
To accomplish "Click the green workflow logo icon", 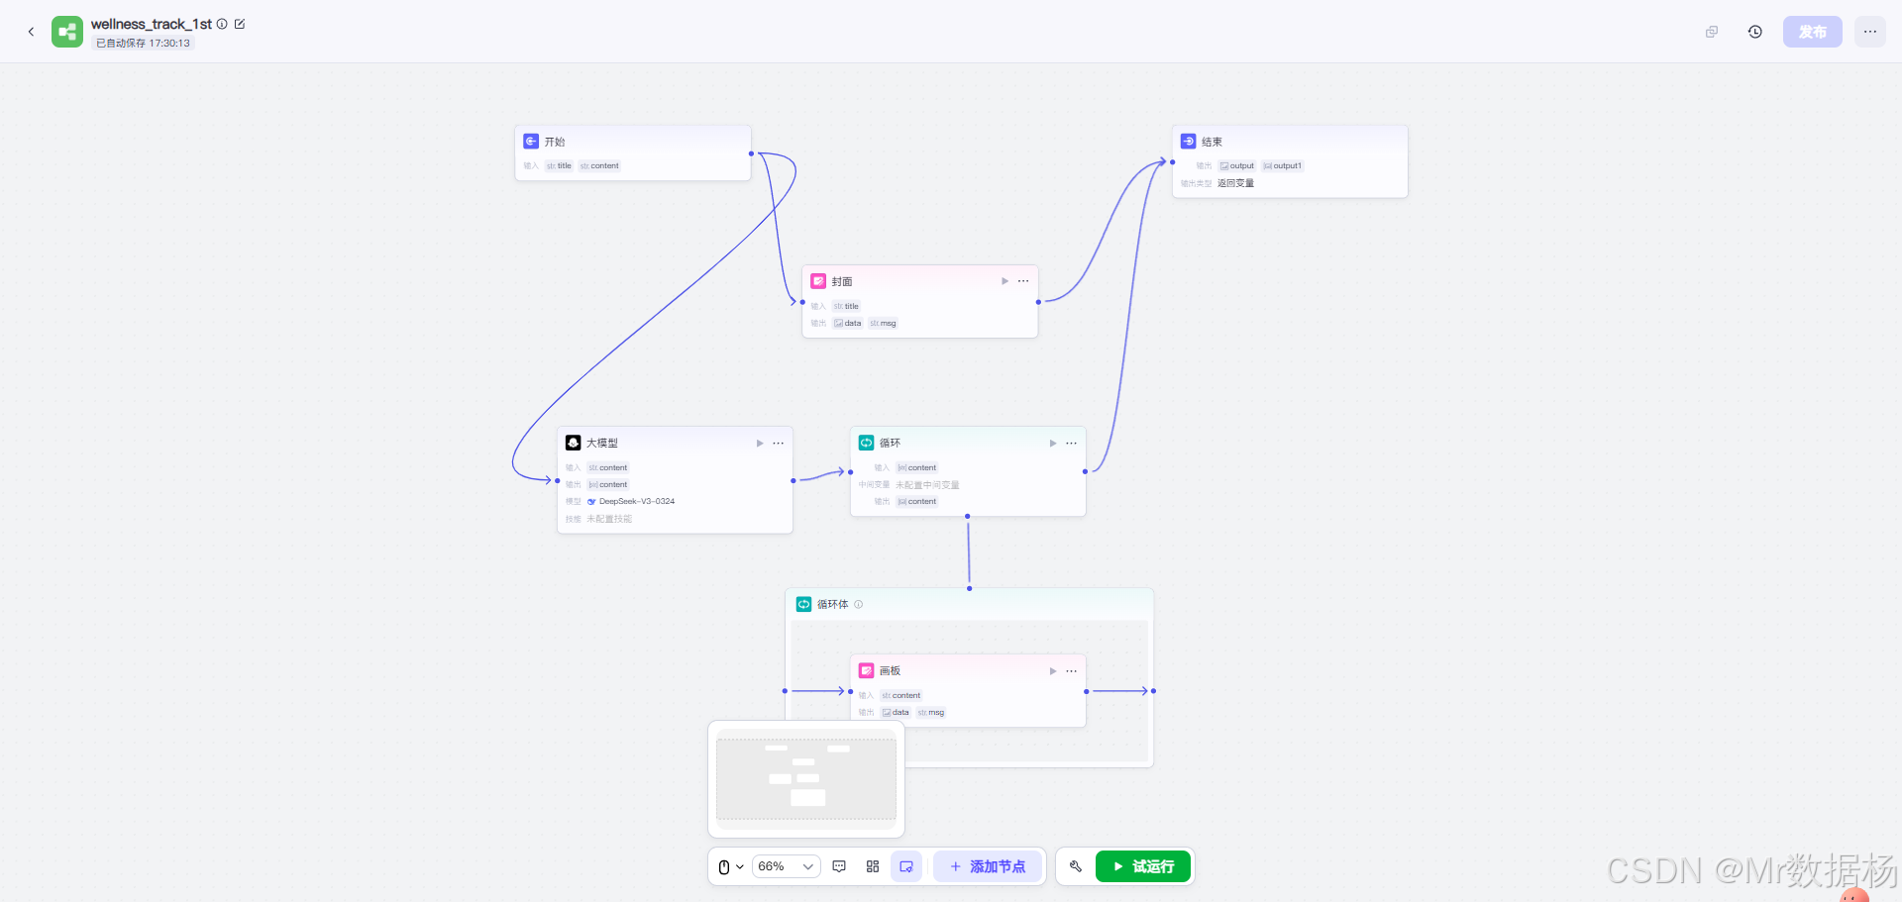I will coord(67,32).
